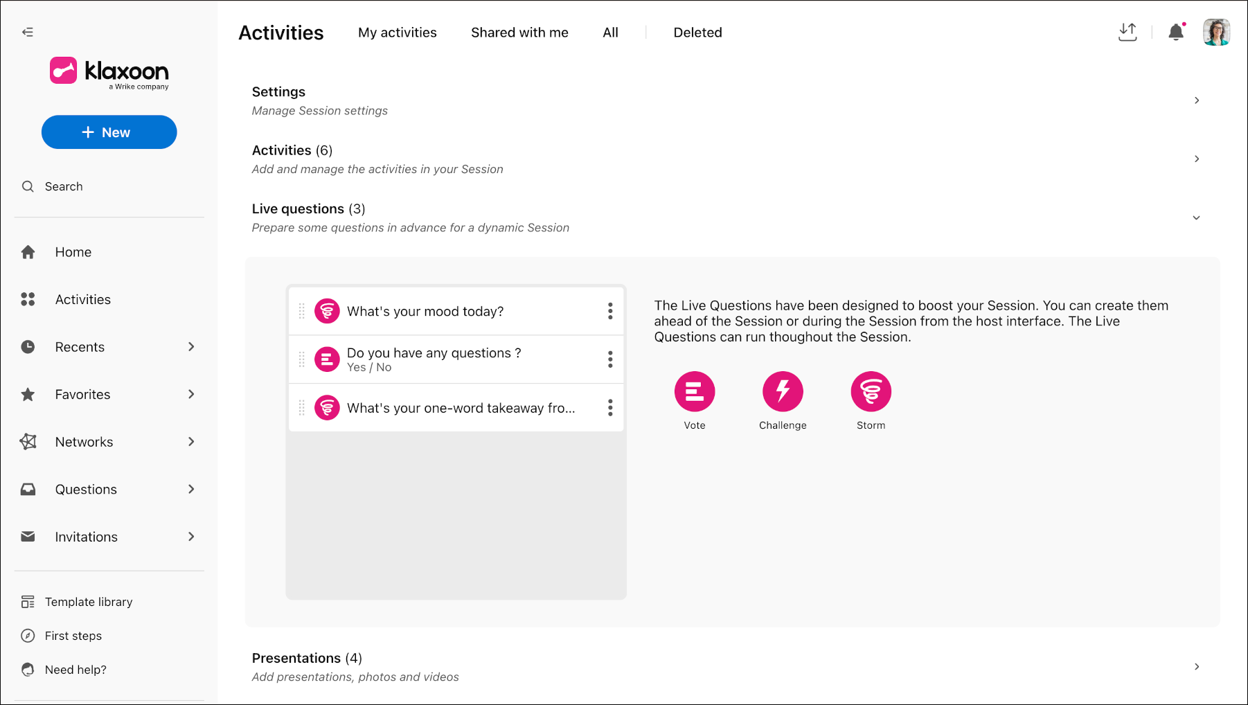This screenshot has height=705, width=1248.
Task: Click the drag handle of one-word takeaway question
Action: 302,408
